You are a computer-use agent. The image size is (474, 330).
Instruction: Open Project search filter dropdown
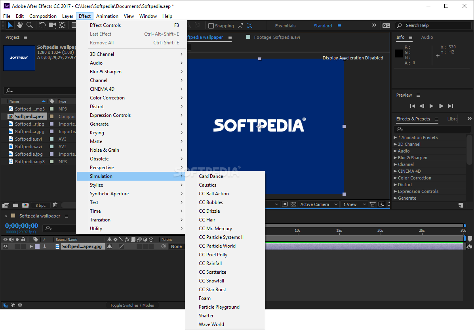[x=10, y=90]
